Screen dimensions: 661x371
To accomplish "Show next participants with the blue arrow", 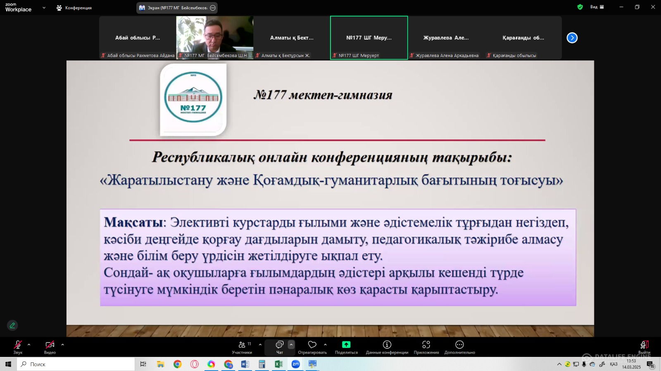I will coord(572,38).
